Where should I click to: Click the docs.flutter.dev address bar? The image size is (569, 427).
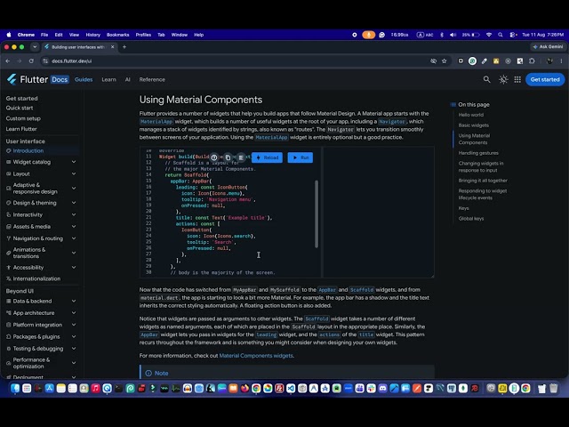pyautogui.click(x=71, y=61)
